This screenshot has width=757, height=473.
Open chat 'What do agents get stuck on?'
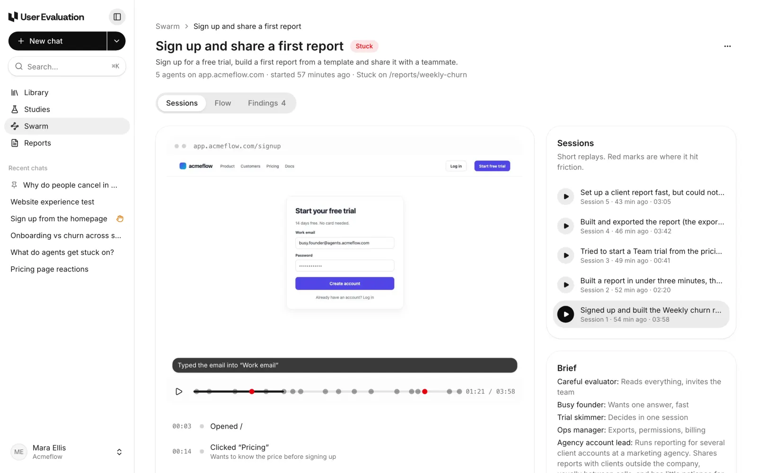click(x=62, y=252)
